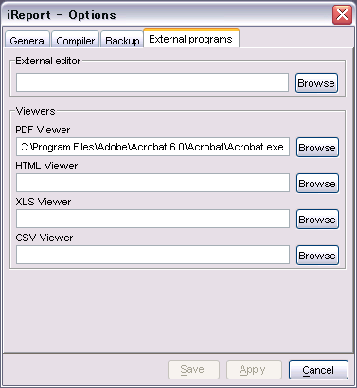This screenshot has width=357, height=388.
Task: Click the External programs tab
Action: (x=191, y=39)
